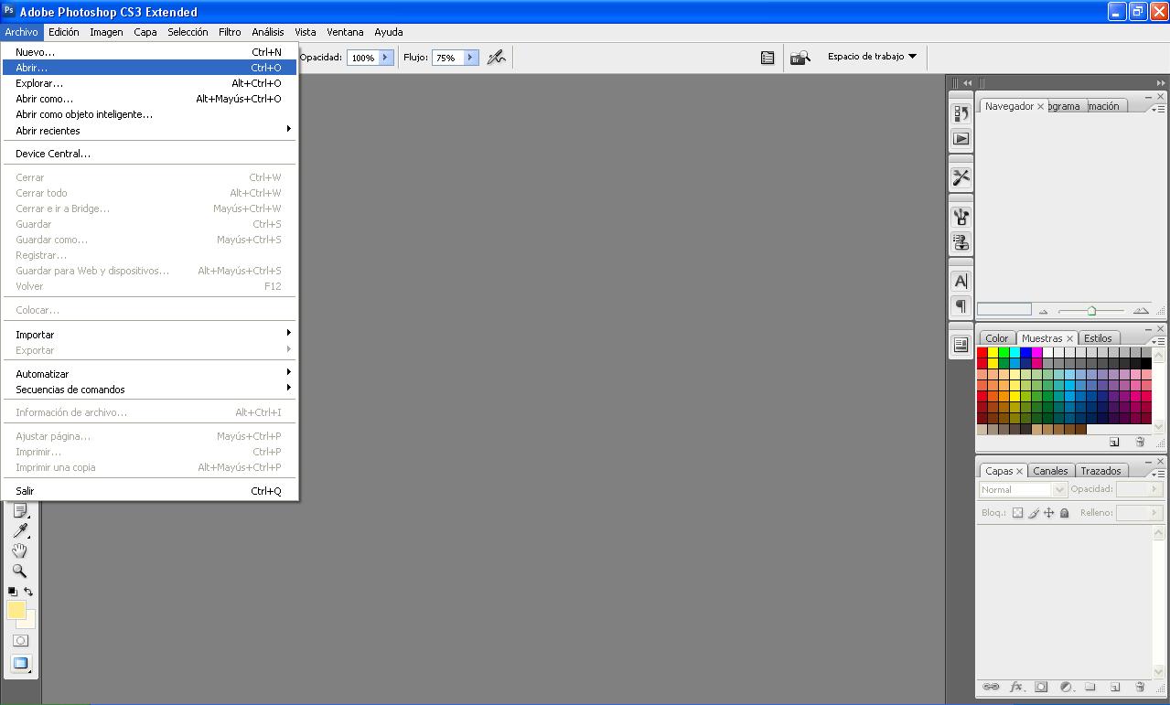The height and width of the screenshot is (705, 1170).
Task: Delete layer trash icon in Capas panel
Action: (1140, 687)
